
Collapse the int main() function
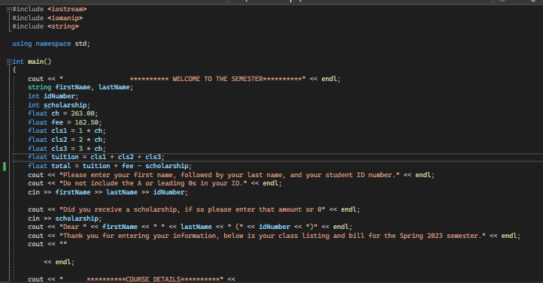9,62
